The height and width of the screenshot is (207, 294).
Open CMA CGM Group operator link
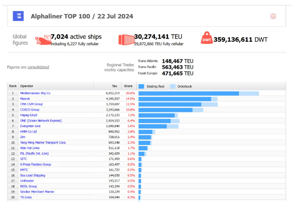[31, 104]
